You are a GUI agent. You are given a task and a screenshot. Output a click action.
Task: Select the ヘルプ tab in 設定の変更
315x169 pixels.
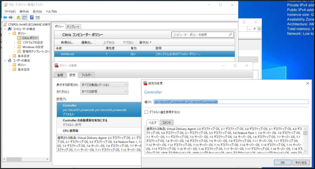(x=152, y=123)
